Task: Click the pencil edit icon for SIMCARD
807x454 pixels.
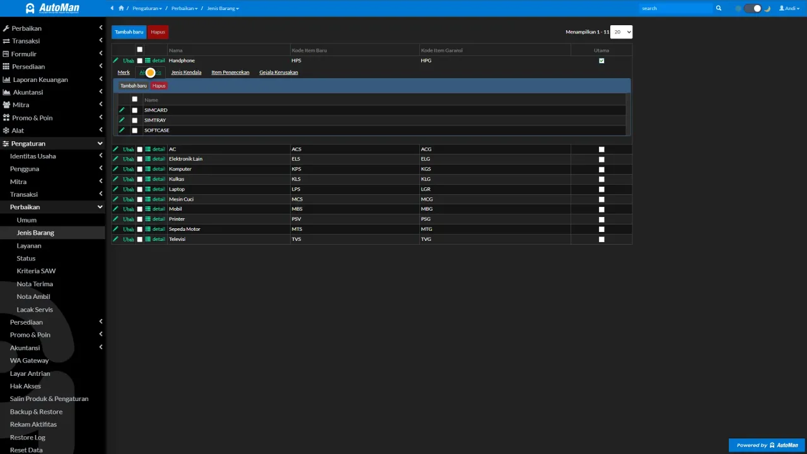Action: pos(122,110)
